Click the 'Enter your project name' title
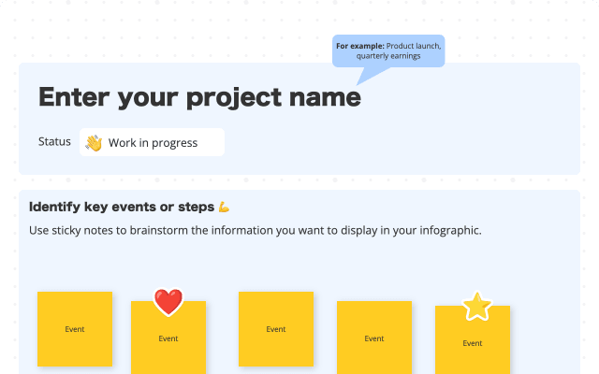This screenshot has width=599, height=374. (x=199, y=97)
